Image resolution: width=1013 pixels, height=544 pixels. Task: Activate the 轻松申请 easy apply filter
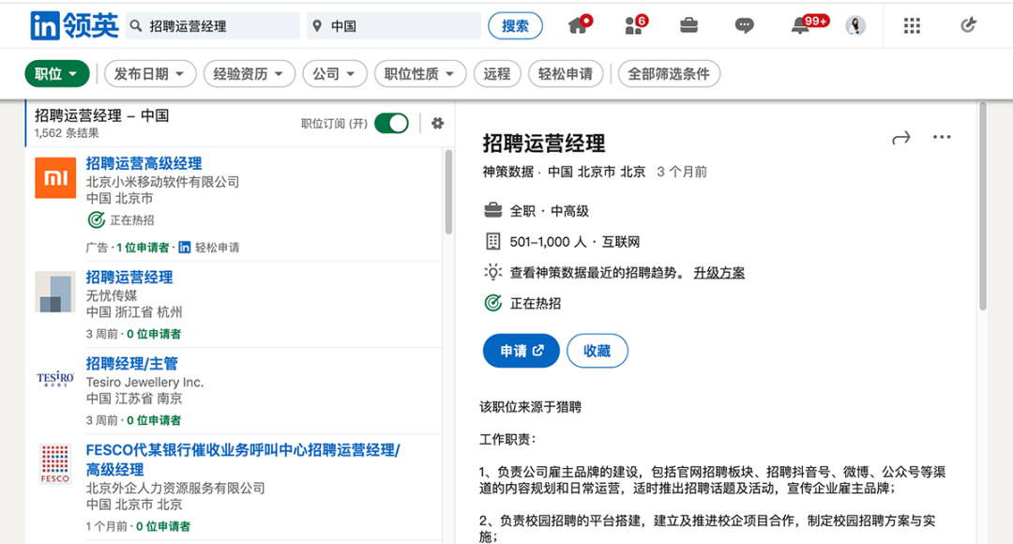565,72
